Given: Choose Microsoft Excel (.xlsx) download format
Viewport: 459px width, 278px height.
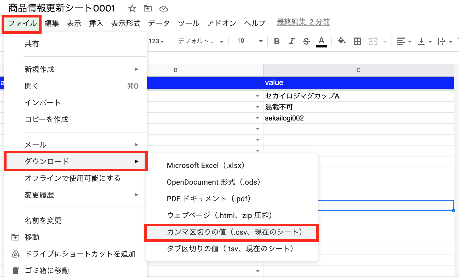Looking at the screenshot, I should point(205,165).
